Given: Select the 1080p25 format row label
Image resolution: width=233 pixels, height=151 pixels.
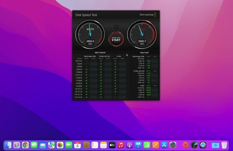Looking at the screenshot, I should (79, 69).
